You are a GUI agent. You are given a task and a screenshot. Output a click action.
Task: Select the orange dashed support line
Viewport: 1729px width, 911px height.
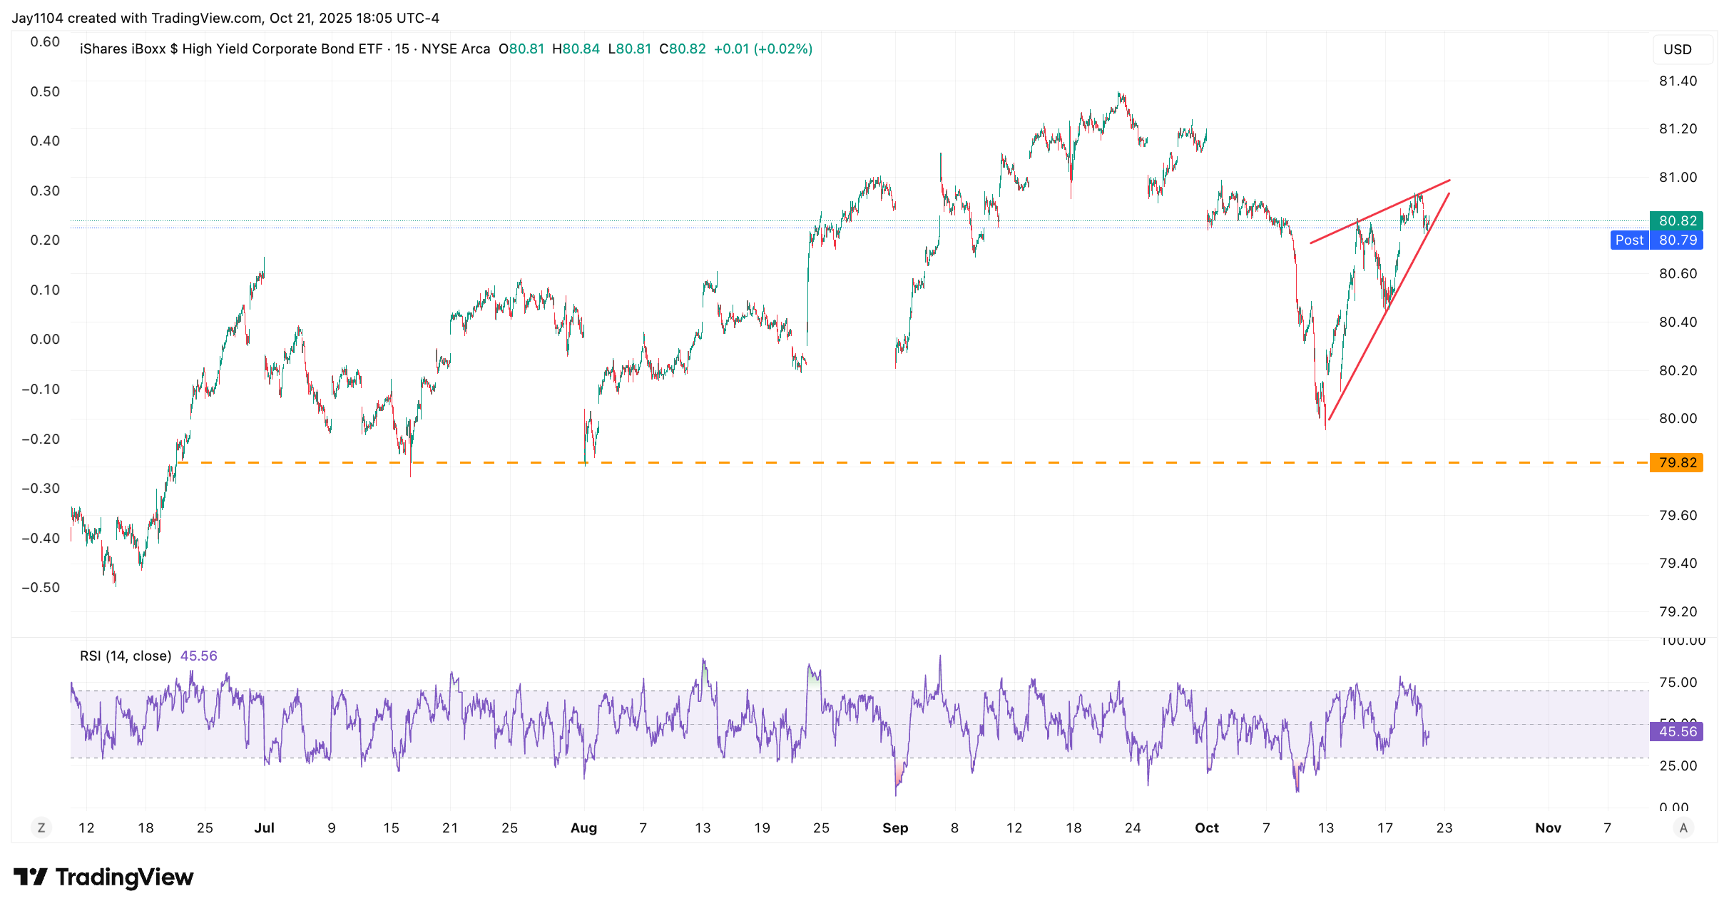pos(856,463)
